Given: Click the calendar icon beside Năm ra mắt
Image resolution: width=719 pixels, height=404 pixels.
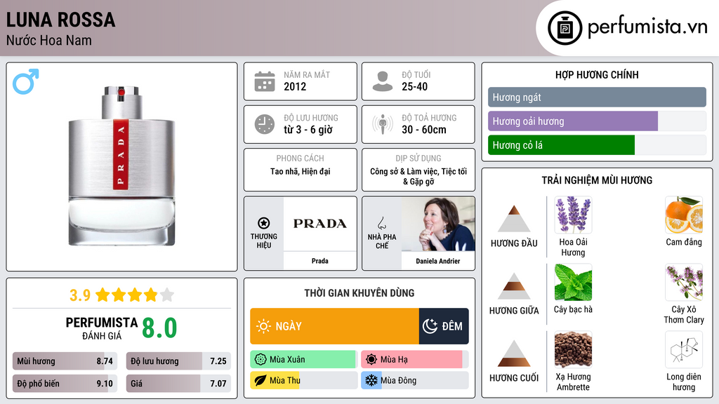Looking at the screenshot, I should (265, 81).
